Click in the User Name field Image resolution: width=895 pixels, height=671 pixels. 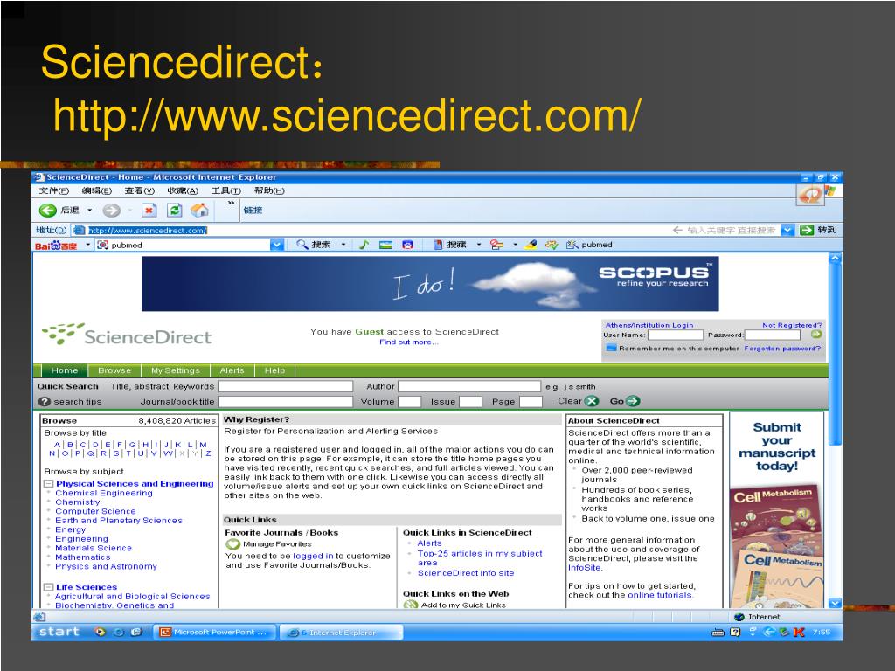(x=675, y=335)
